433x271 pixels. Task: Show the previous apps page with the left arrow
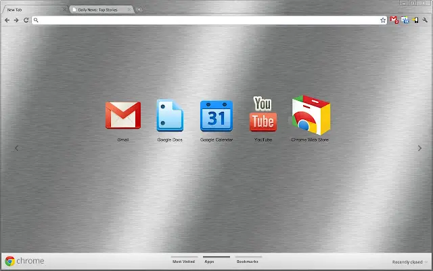(16, 148)
